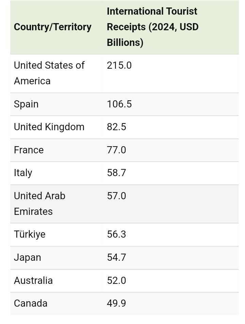The height and width of the screenshot is (324, 245).
Task: Select the Australia row label
Action: coord(33,280)
